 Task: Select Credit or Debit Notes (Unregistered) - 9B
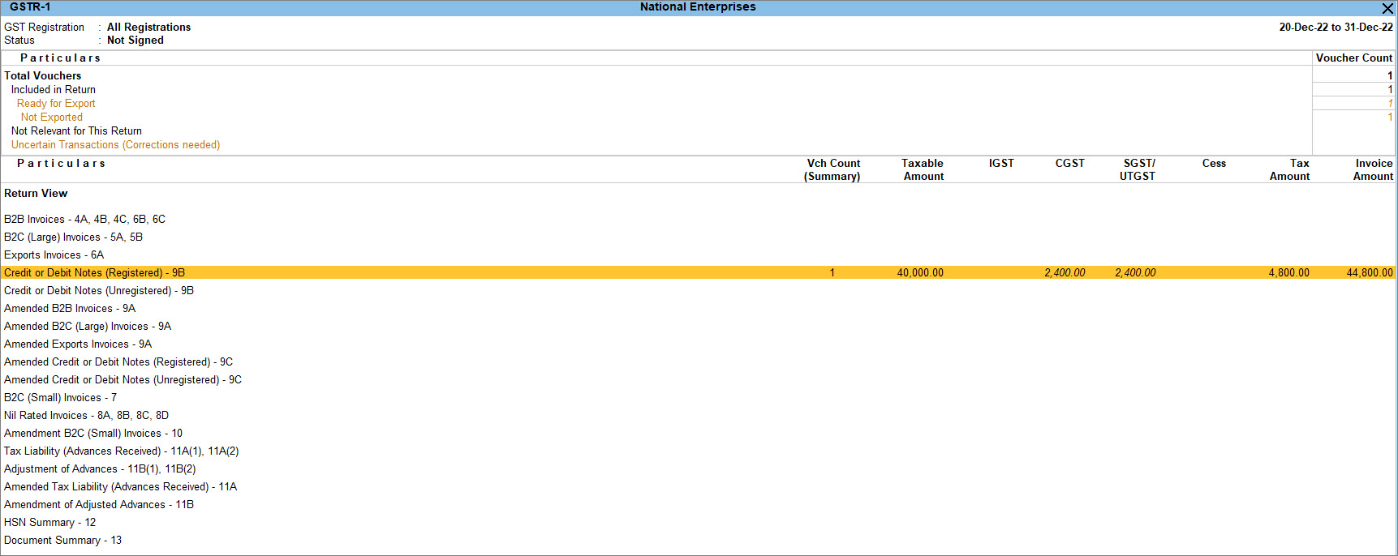[x=98, y=291]
